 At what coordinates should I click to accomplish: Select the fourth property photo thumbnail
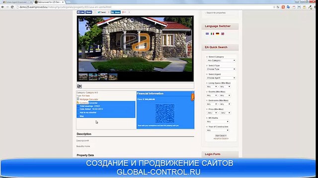(113, 77)
